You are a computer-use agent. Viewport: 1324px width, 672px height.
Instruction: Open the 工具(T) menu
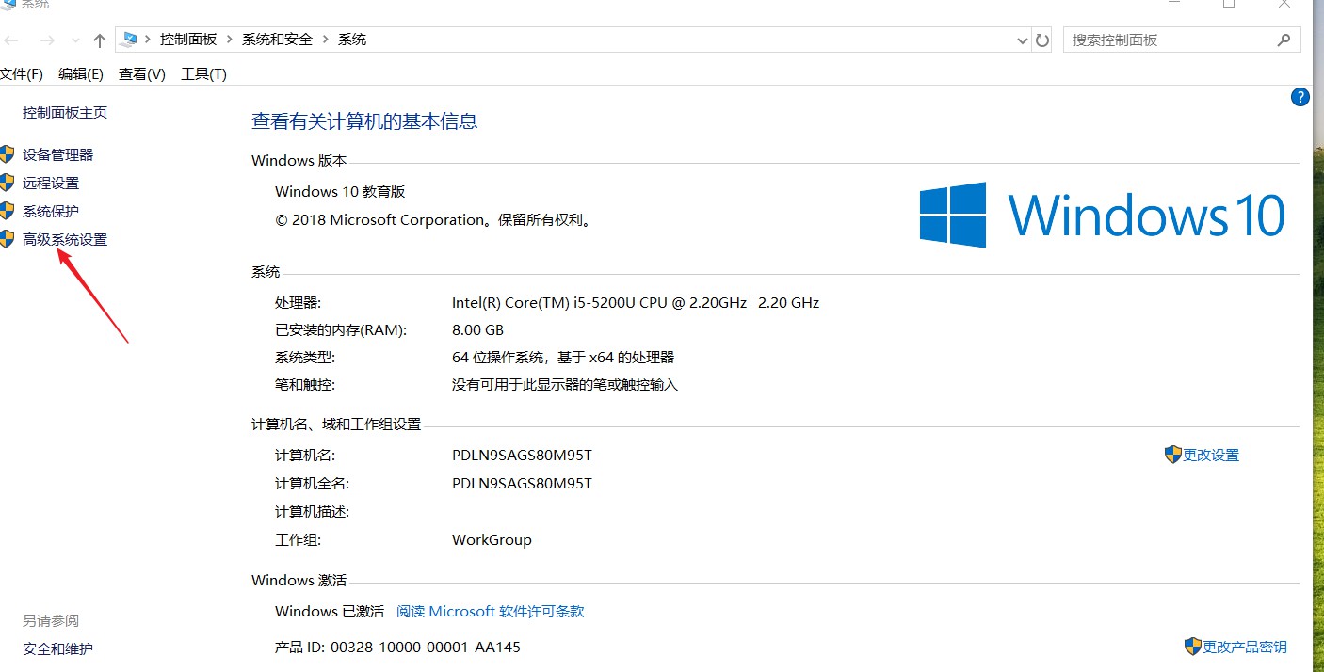[x=203, y=74]
